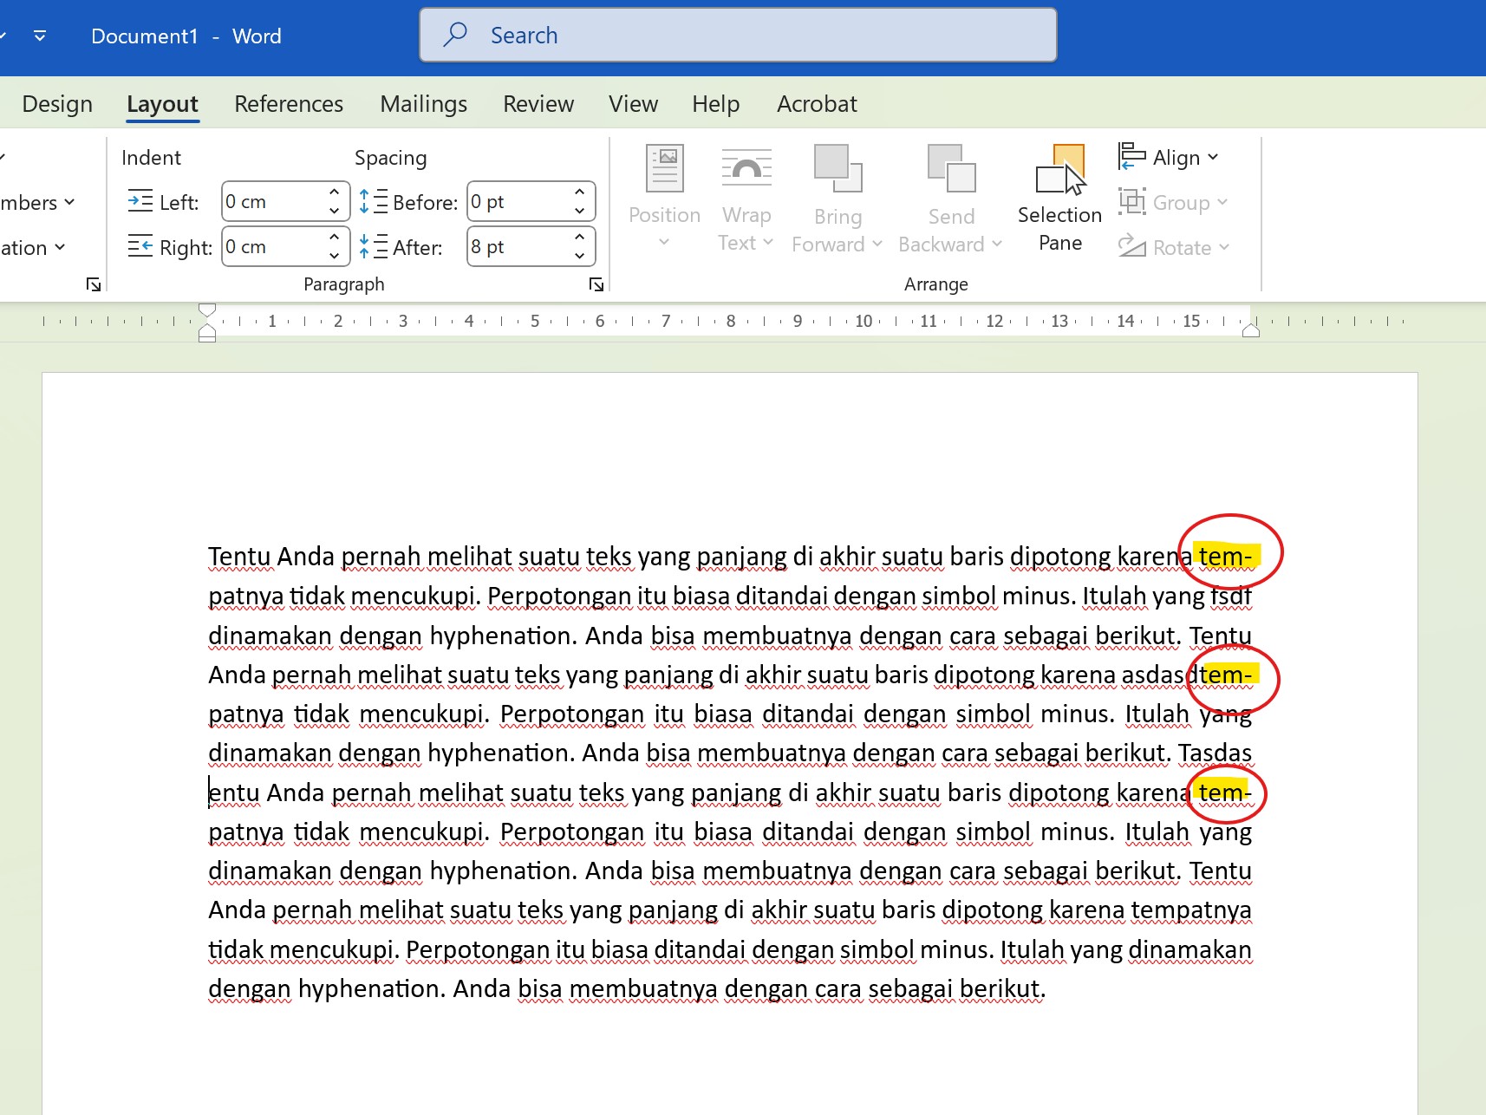The width and height of the screenshot is (1486, 1115).
Task: Click the Align objects icon
Action: [x=1131, y=156]
